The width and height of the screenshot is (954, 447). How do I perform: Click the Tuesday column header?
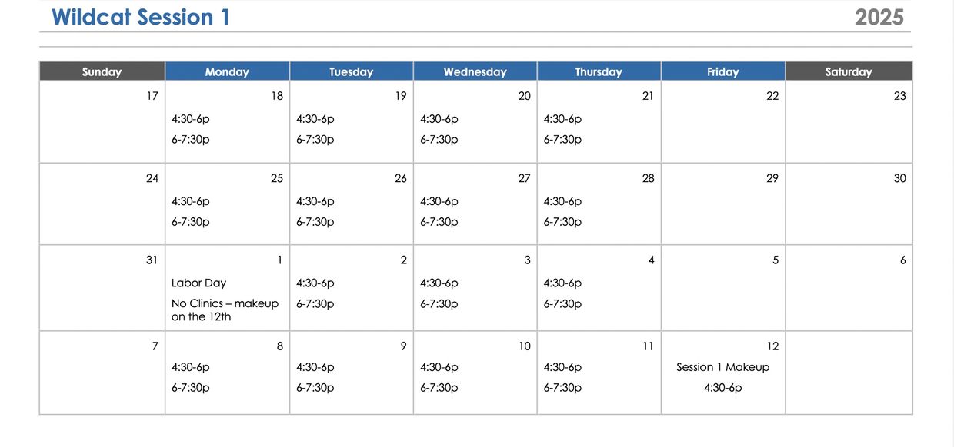click(x=351, y=71)
